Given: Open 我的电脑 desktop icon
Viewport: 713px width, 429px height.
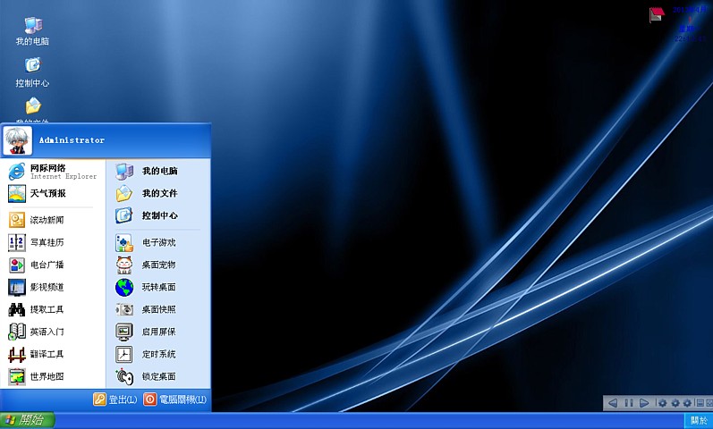Looking at the screenshot, I should [32, 30].
